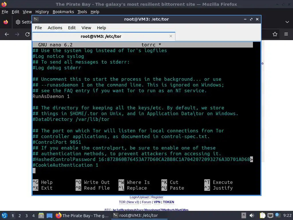Click the Login/Upload link on Pirate Bay
293x220 pixels.
139,197
